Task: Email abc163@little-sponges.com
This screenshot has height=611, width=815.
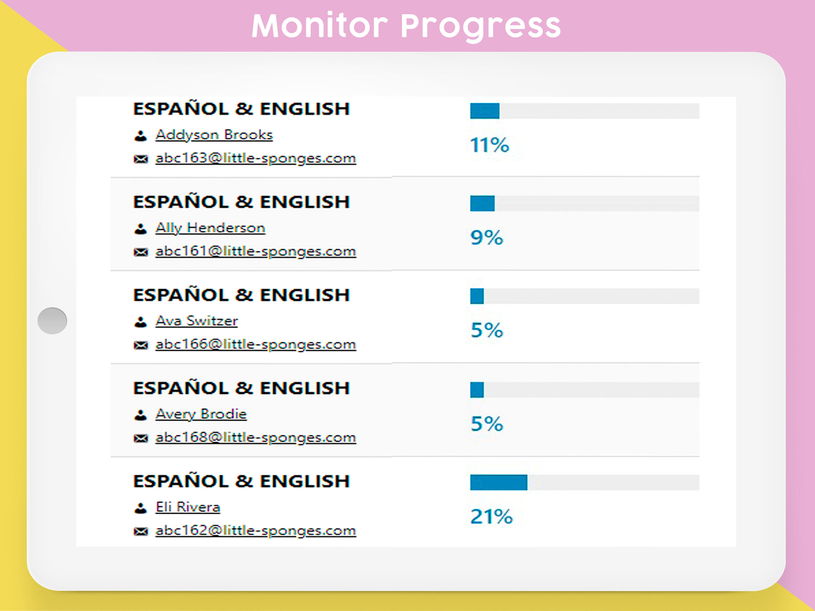Action: (x=256, y=158)
